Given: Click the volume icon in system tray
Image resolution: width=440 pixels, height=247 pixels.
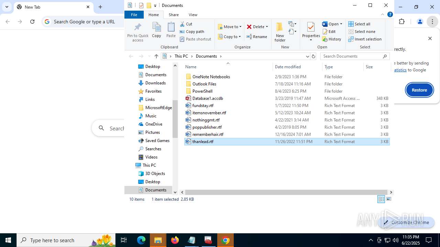Looking at the screenshot, I should click(x=396, y=240).
